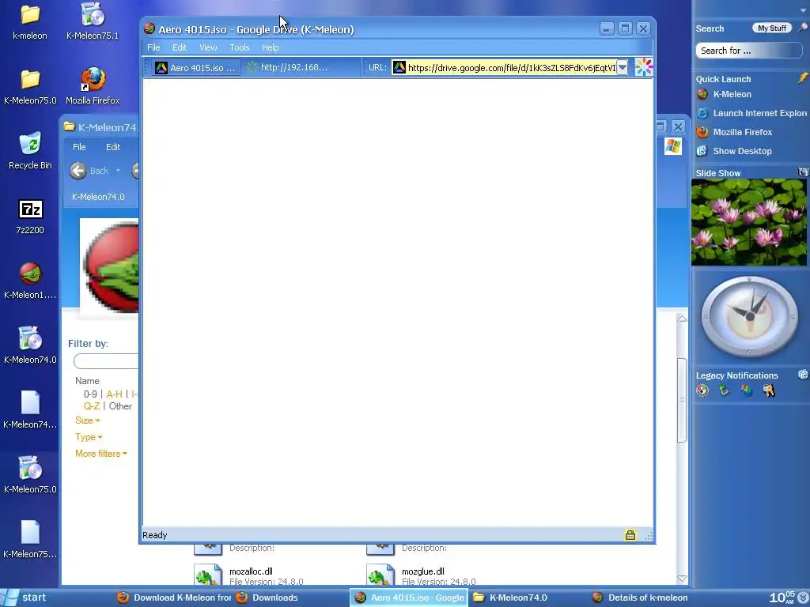Click the Legacy Notifications panel header icon
Viewport: 810px width, 607px height.
[x=803, y=375]
